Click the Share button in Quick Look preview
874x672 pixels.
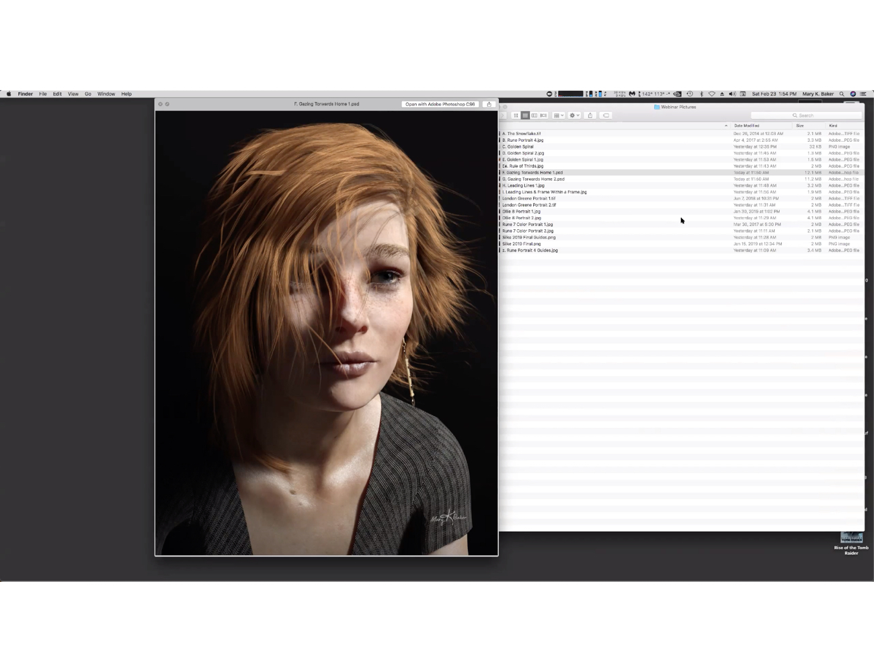489,104
